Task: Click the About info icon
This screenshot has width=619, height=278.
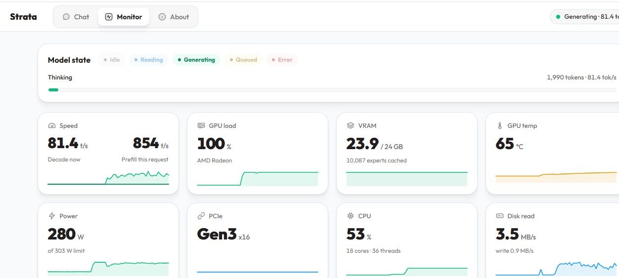Action: [162, 17]
